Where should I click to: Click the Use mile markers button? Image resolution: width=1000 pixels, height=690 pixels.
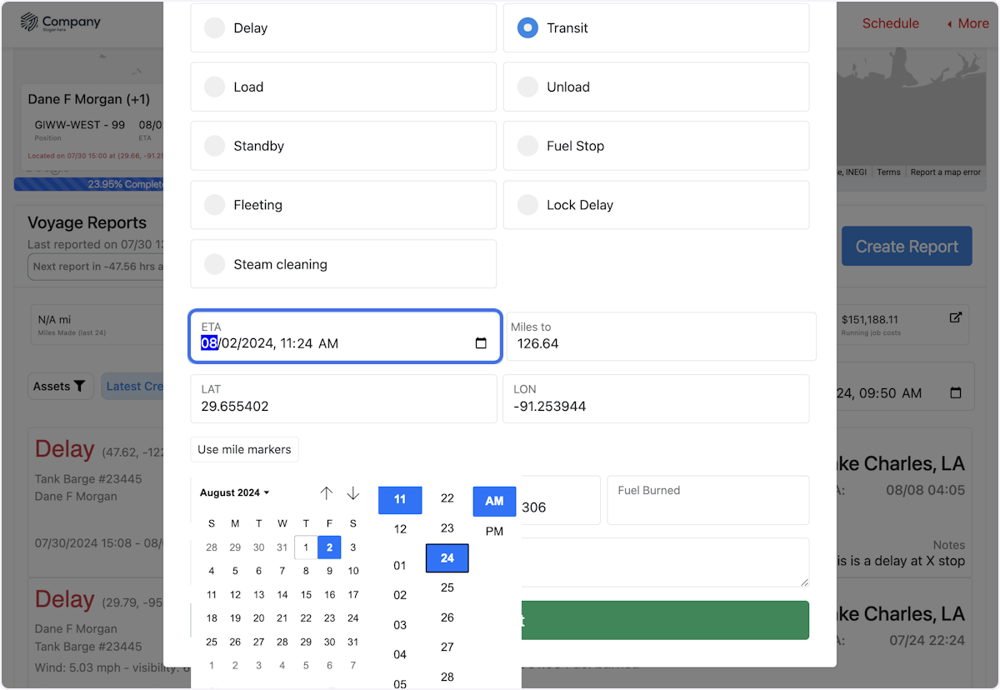(x=244, y=449)
